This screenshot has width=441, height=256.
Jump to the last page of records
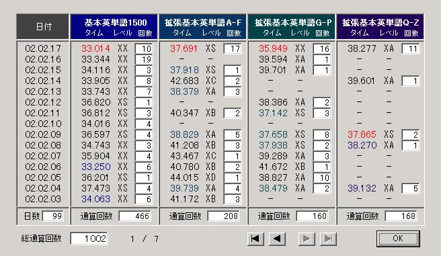tap(328, 239)
